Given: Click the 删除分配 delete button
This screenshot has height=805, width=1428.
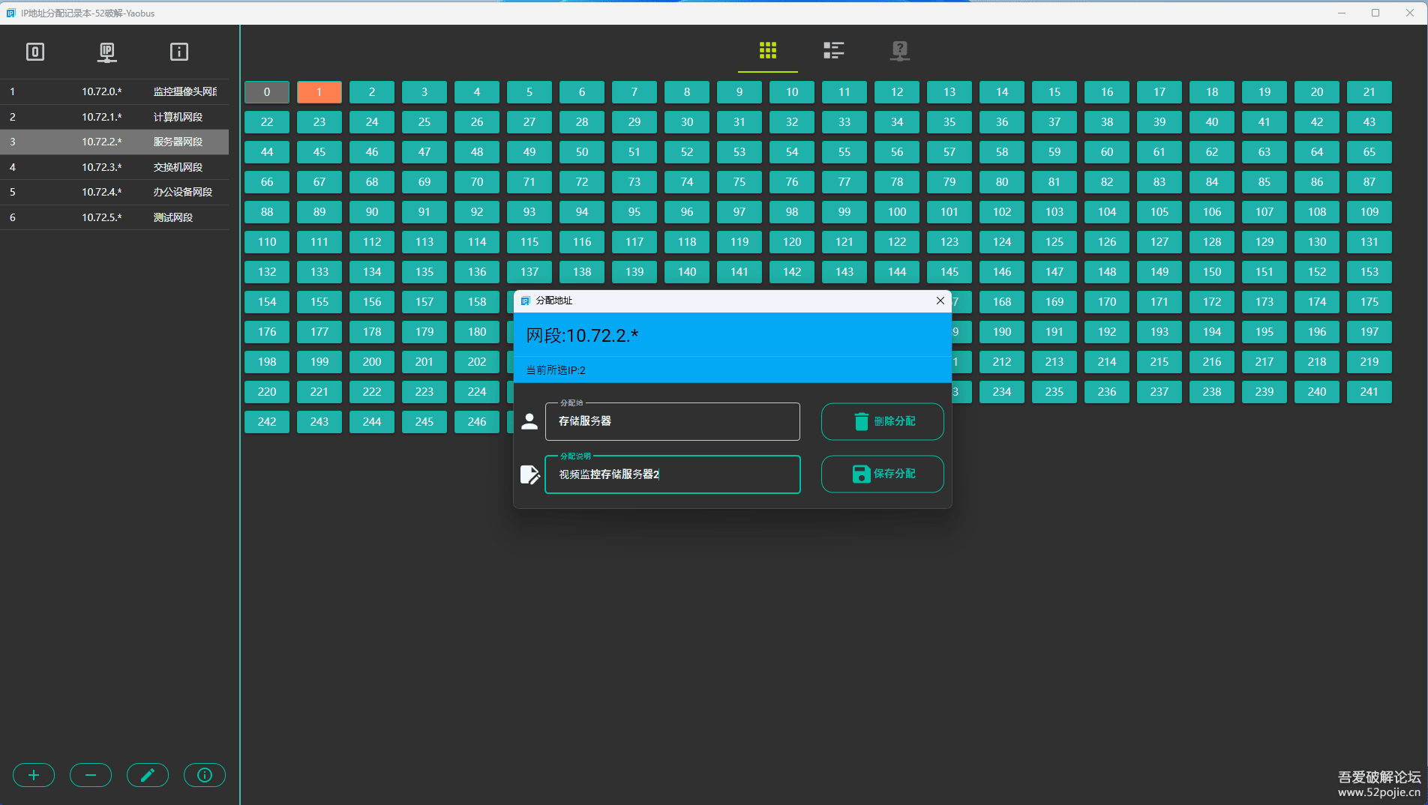Looking at the screenshot, I should 882,421.
